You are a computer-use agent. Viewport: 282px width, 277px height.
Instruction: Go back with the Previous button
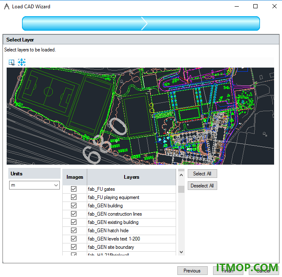coord(192,270)
